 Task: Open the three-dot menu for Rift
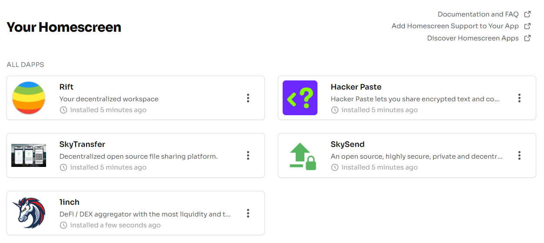click(248, 98)
